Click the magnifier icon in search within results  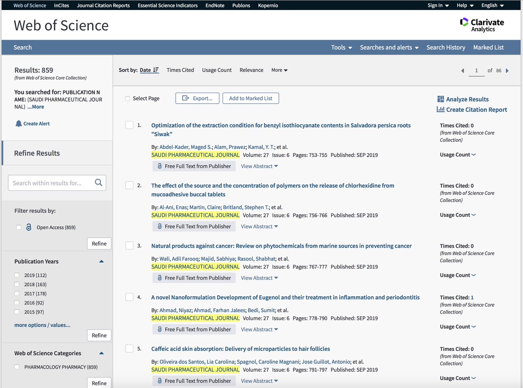(x=98, y=183)
